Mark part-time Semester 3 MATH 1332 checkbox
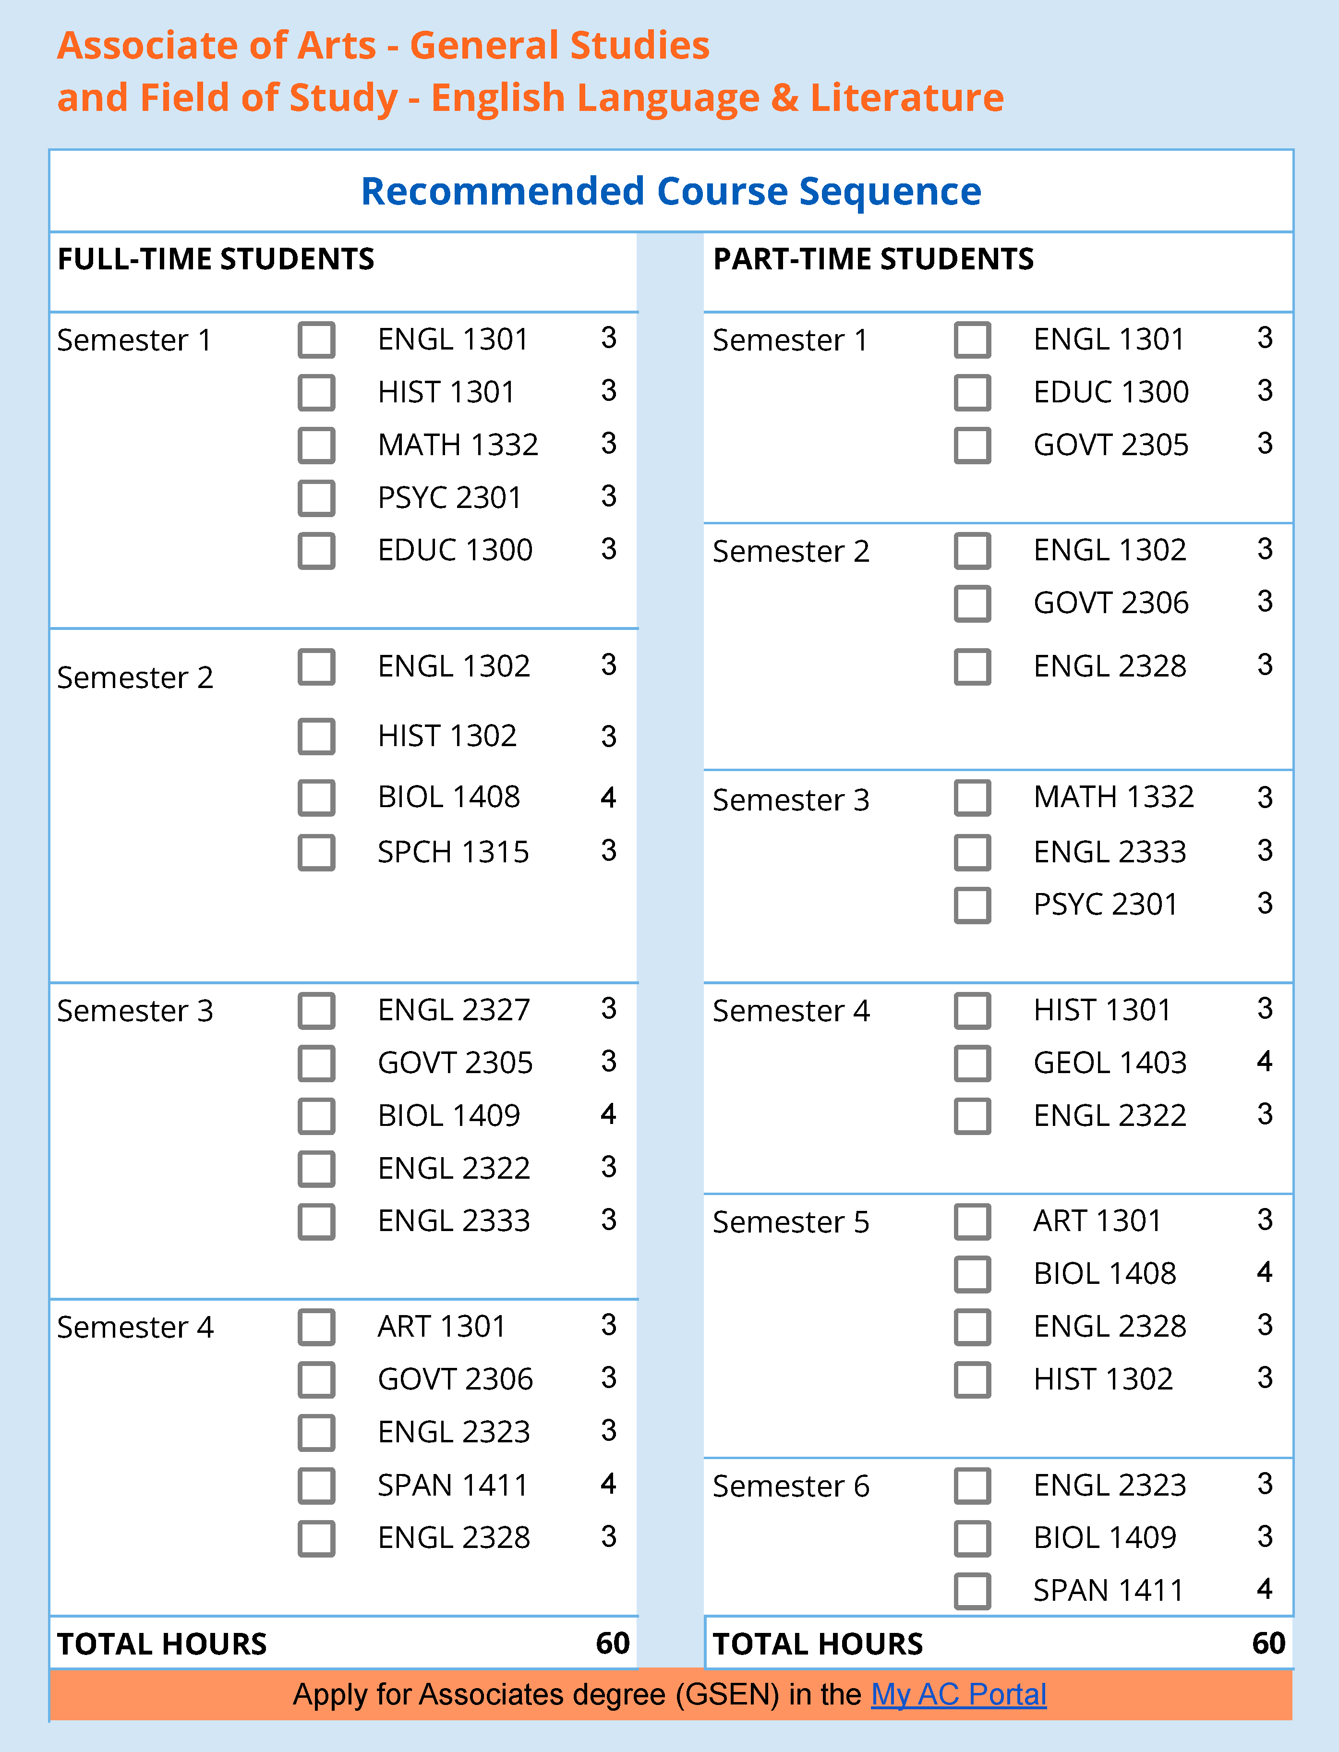Viewport: 1339px width, 1752px height. pos(972,798)
